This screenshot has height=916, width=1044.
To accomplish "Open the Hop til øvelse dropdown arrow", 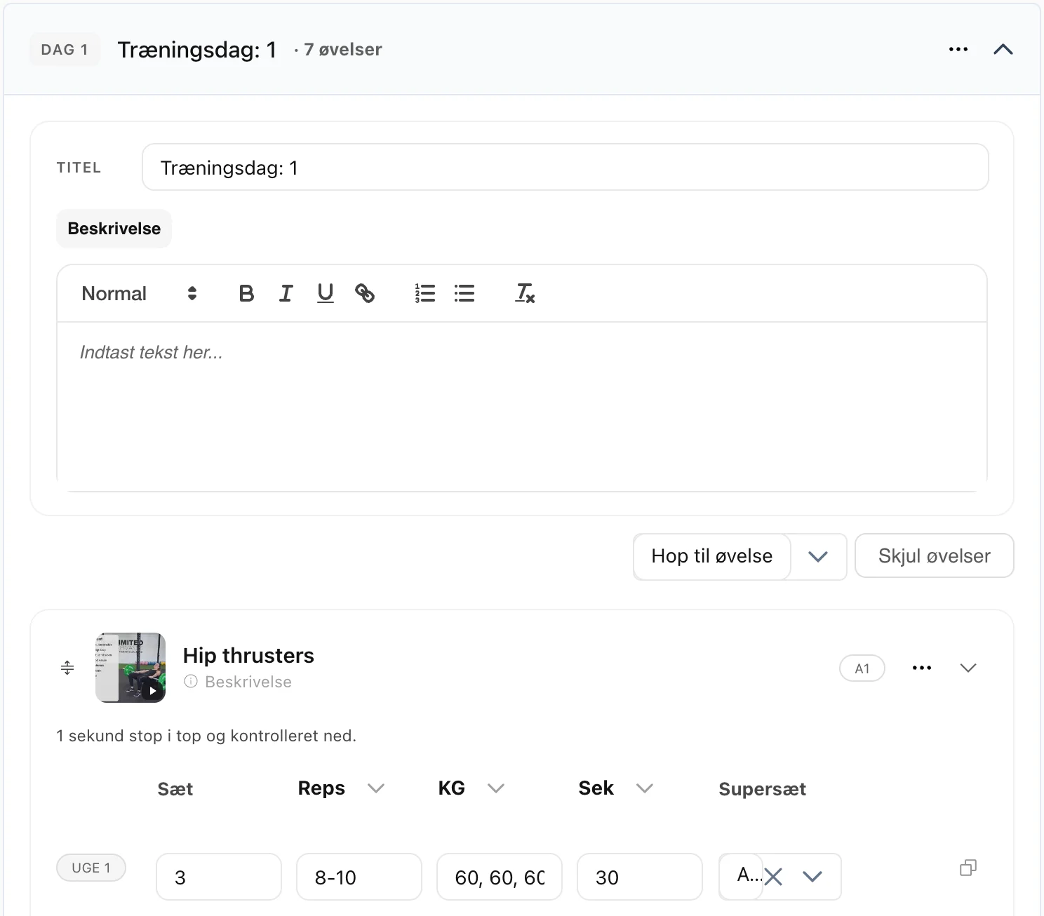I will (x=818, y=556).
